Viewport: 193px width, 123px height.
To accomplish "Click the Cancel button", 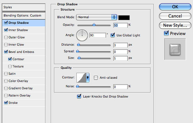I will (x=175, y=16).
